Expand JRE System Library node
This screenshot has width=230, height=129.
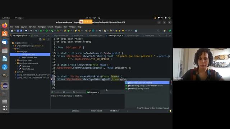pos(13,46)
